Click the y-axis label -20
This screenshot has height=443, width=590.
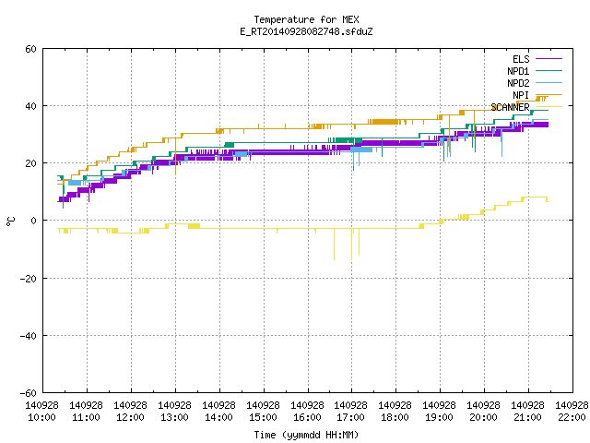pos(29,279)
